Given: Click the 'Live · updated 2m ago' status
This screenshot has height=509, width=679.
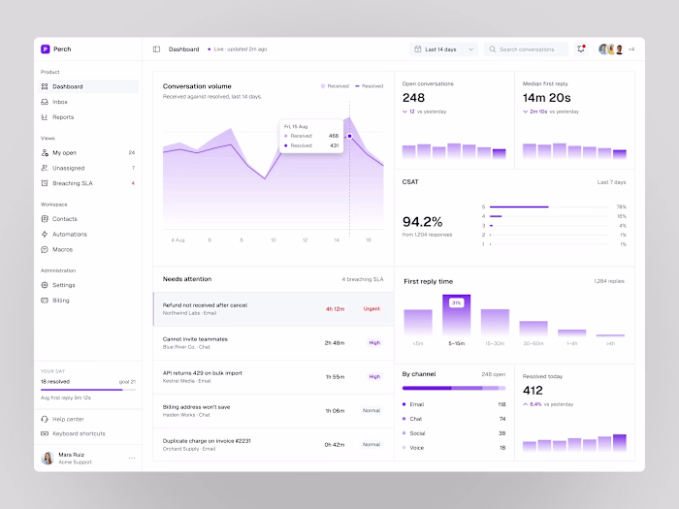Looking at the screenshot, I should tap(238, 49).
